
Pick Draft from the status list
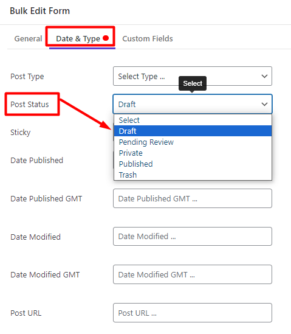[x=193, y=131]
